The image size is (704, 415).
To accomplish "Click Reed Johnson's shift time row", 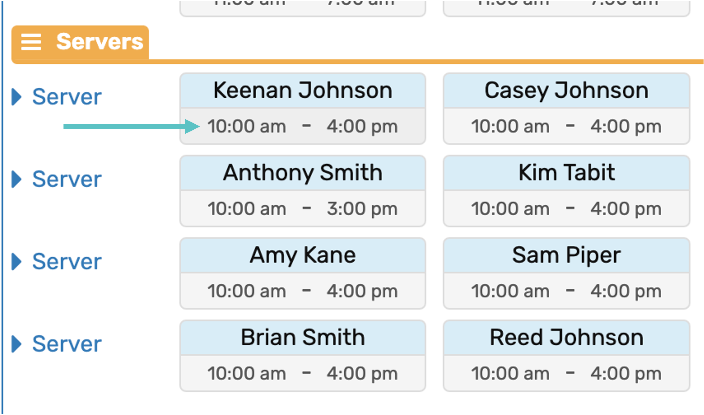I will pyautogui.click(x=566, y=373).
